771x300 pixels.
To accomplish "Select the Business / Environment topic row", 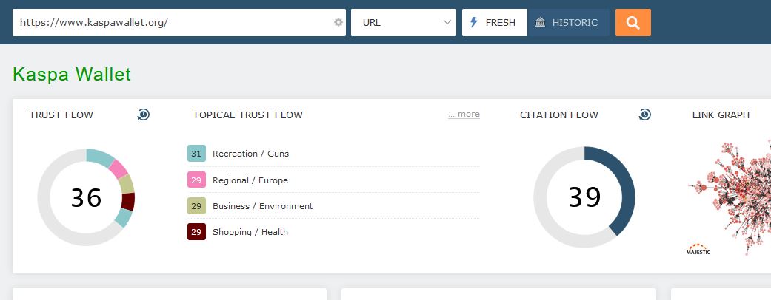I will tap(262, 206).
